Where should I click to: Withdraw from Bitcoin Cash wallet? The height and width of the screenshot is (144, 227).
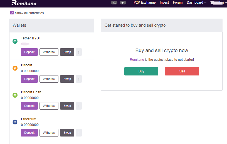point(49,106)
